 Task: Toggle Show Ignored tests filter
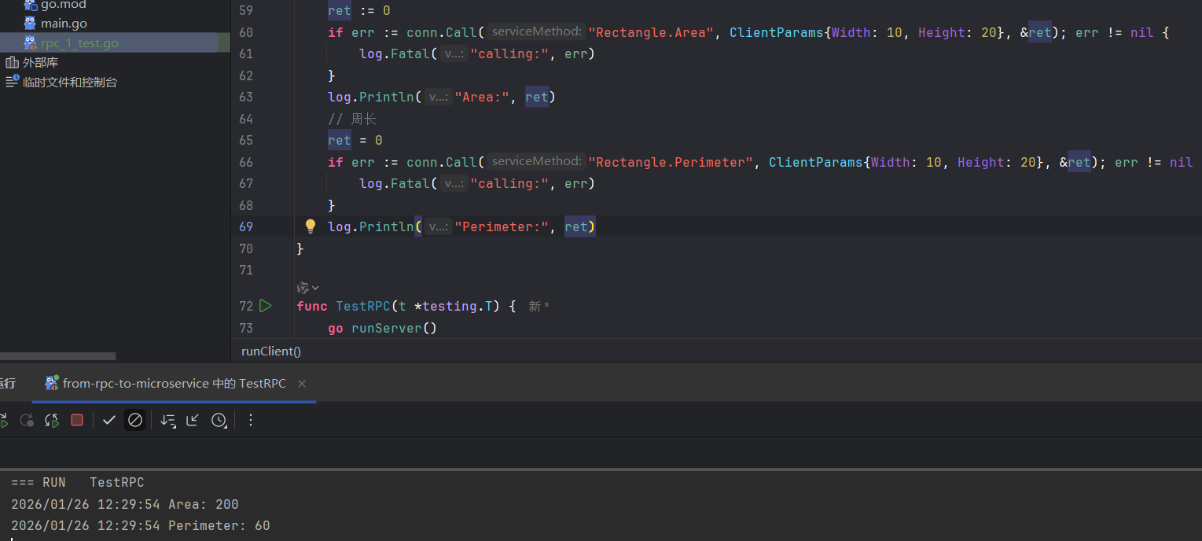point(135,420)
